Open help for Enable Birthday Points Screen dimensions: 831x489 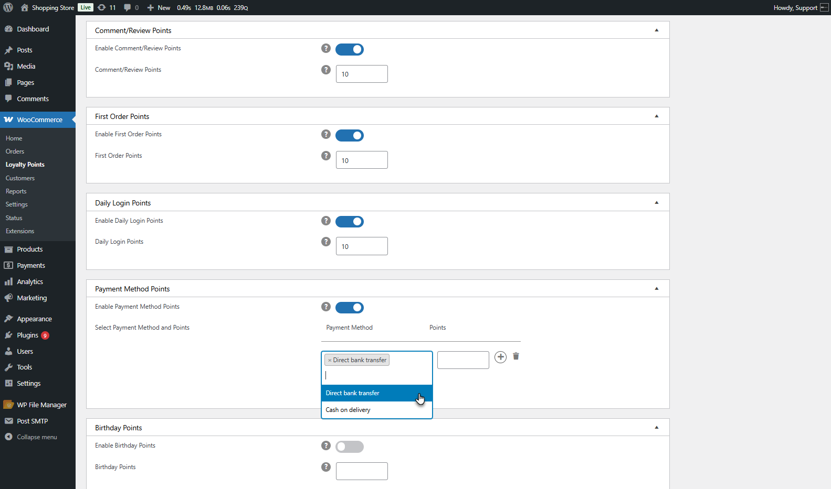[x=326, y=445]
